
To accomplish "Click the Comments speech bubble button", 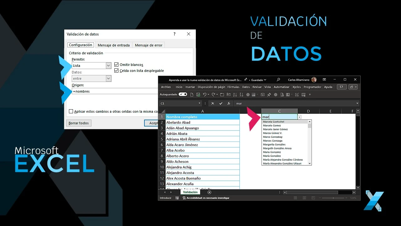I will (x=341, y=87).
